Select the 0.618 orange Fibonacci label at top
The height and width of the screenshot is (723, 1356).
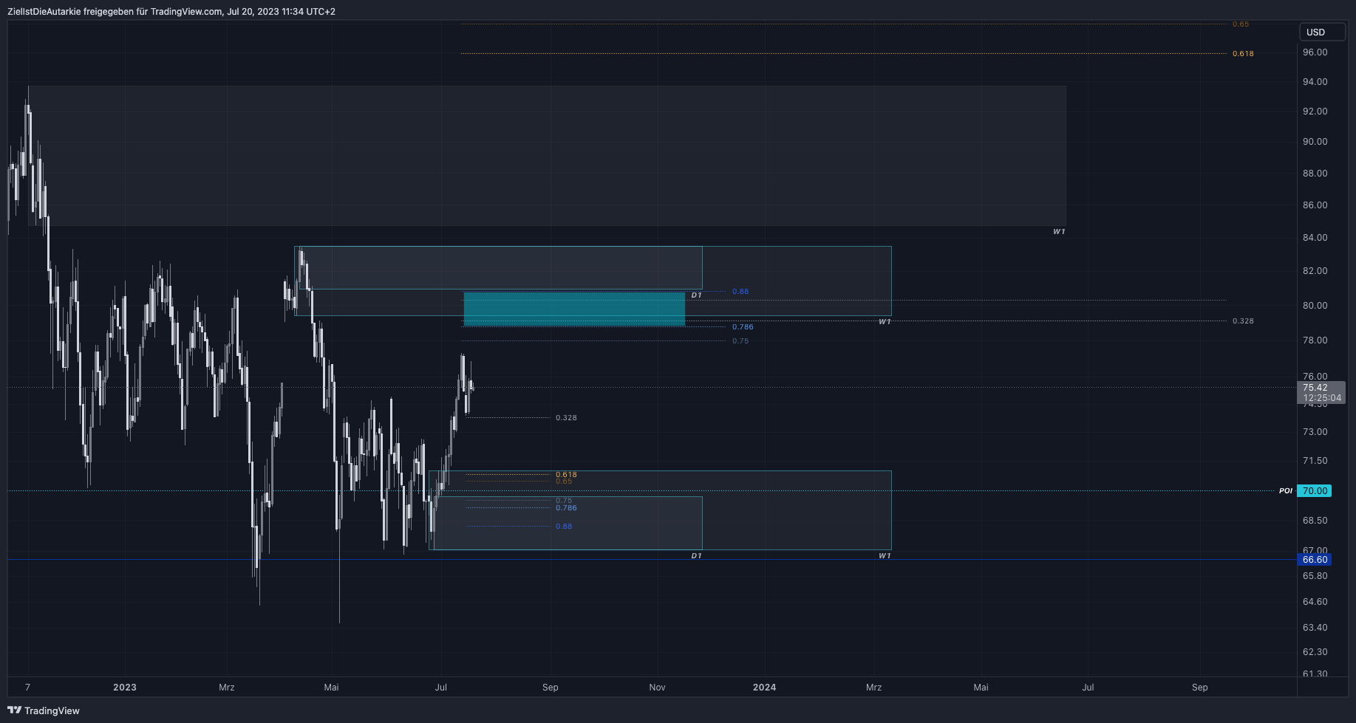[1243, 54]
